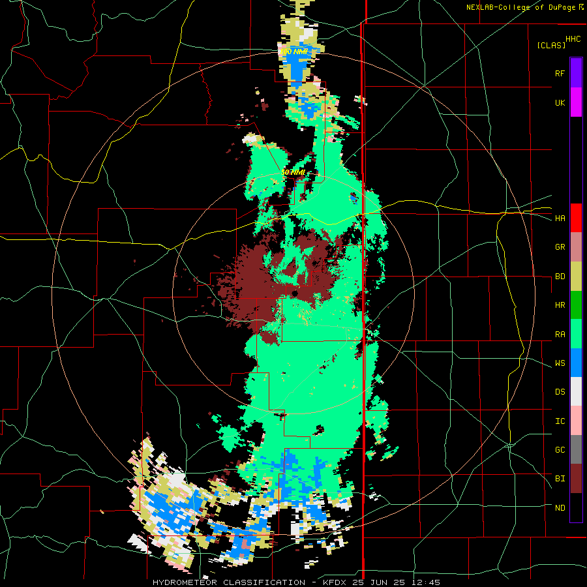
Task: Click the RF purple legend swatch
Action: coord(576,73)
